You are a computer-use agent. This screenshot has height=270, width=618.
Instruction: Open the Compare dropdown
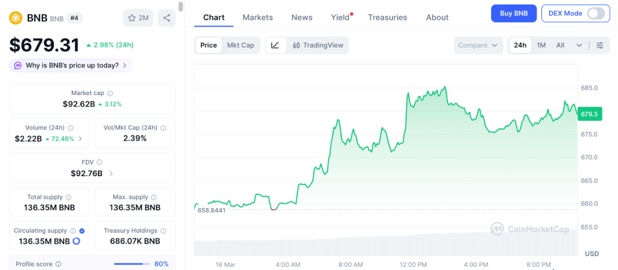point(478,45)
